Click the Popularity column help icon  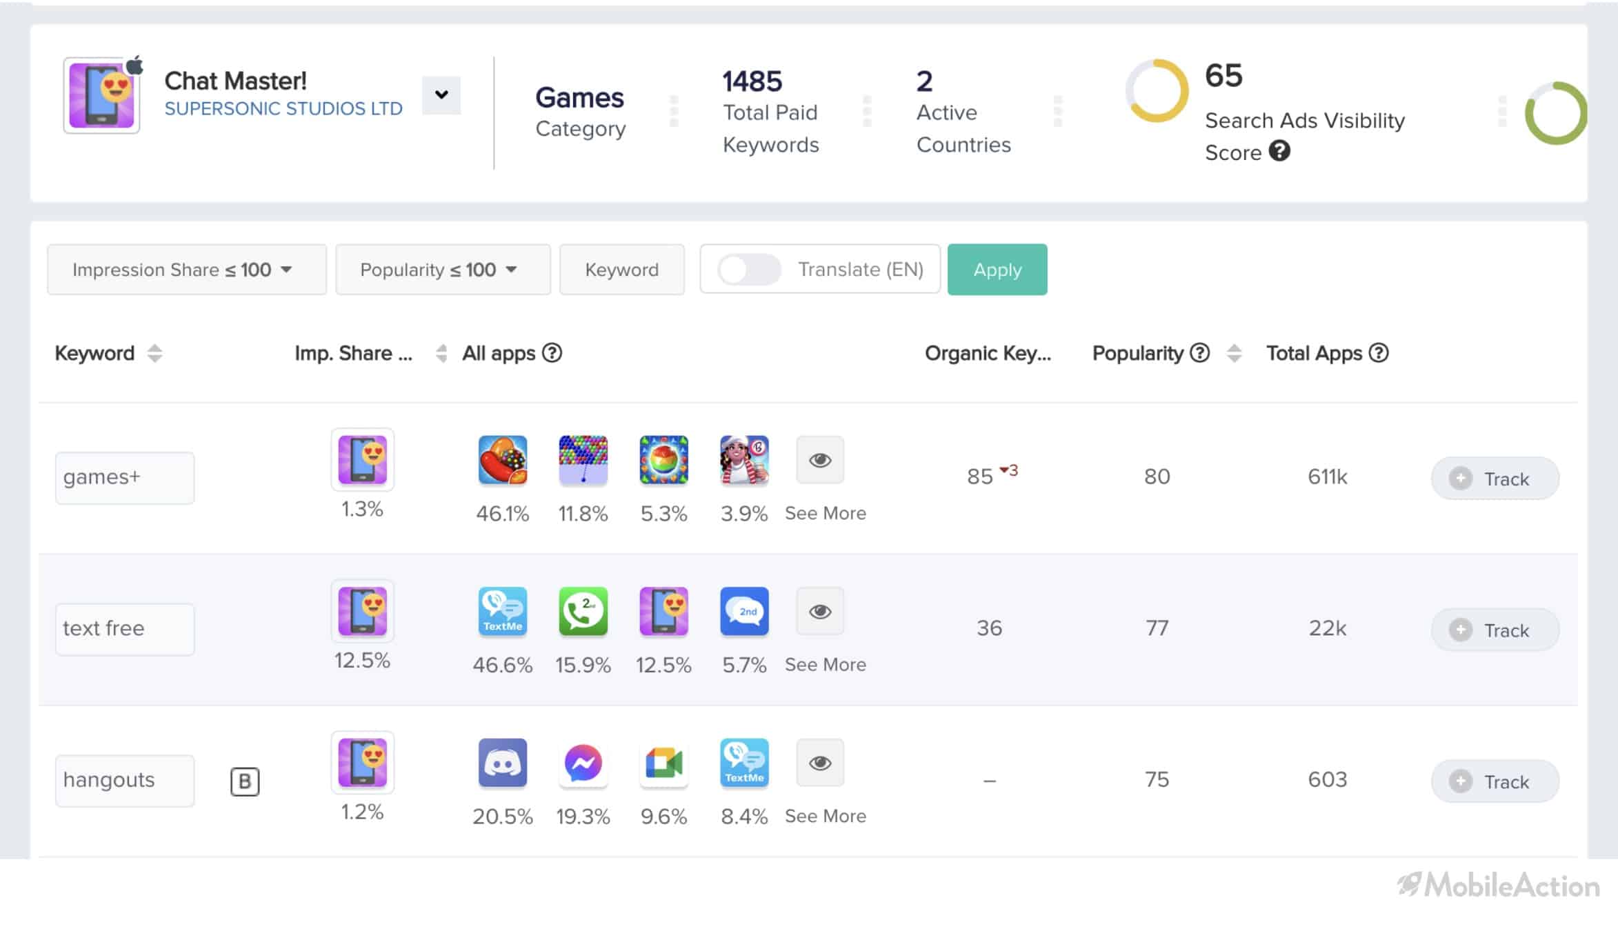(1200, 353)
